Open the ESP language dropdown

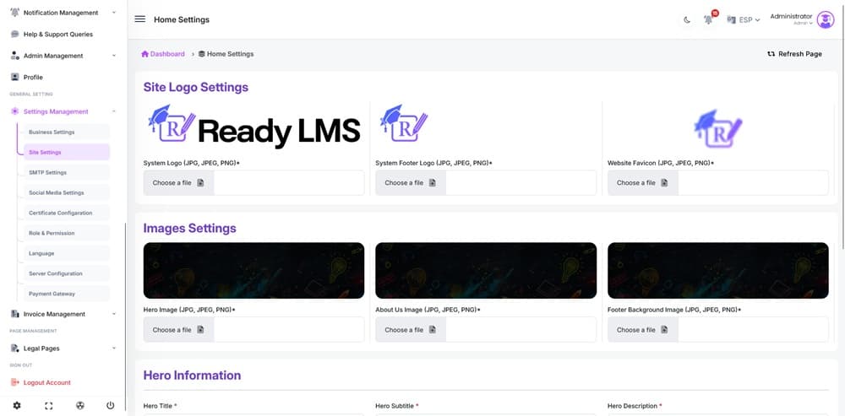(744, 20)
